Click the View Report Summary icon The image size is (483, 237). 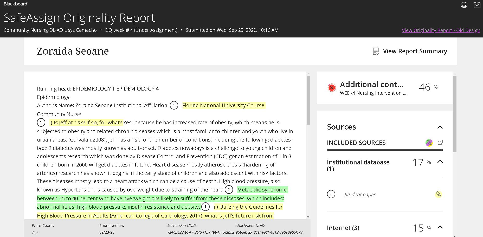tap(376, 51)
